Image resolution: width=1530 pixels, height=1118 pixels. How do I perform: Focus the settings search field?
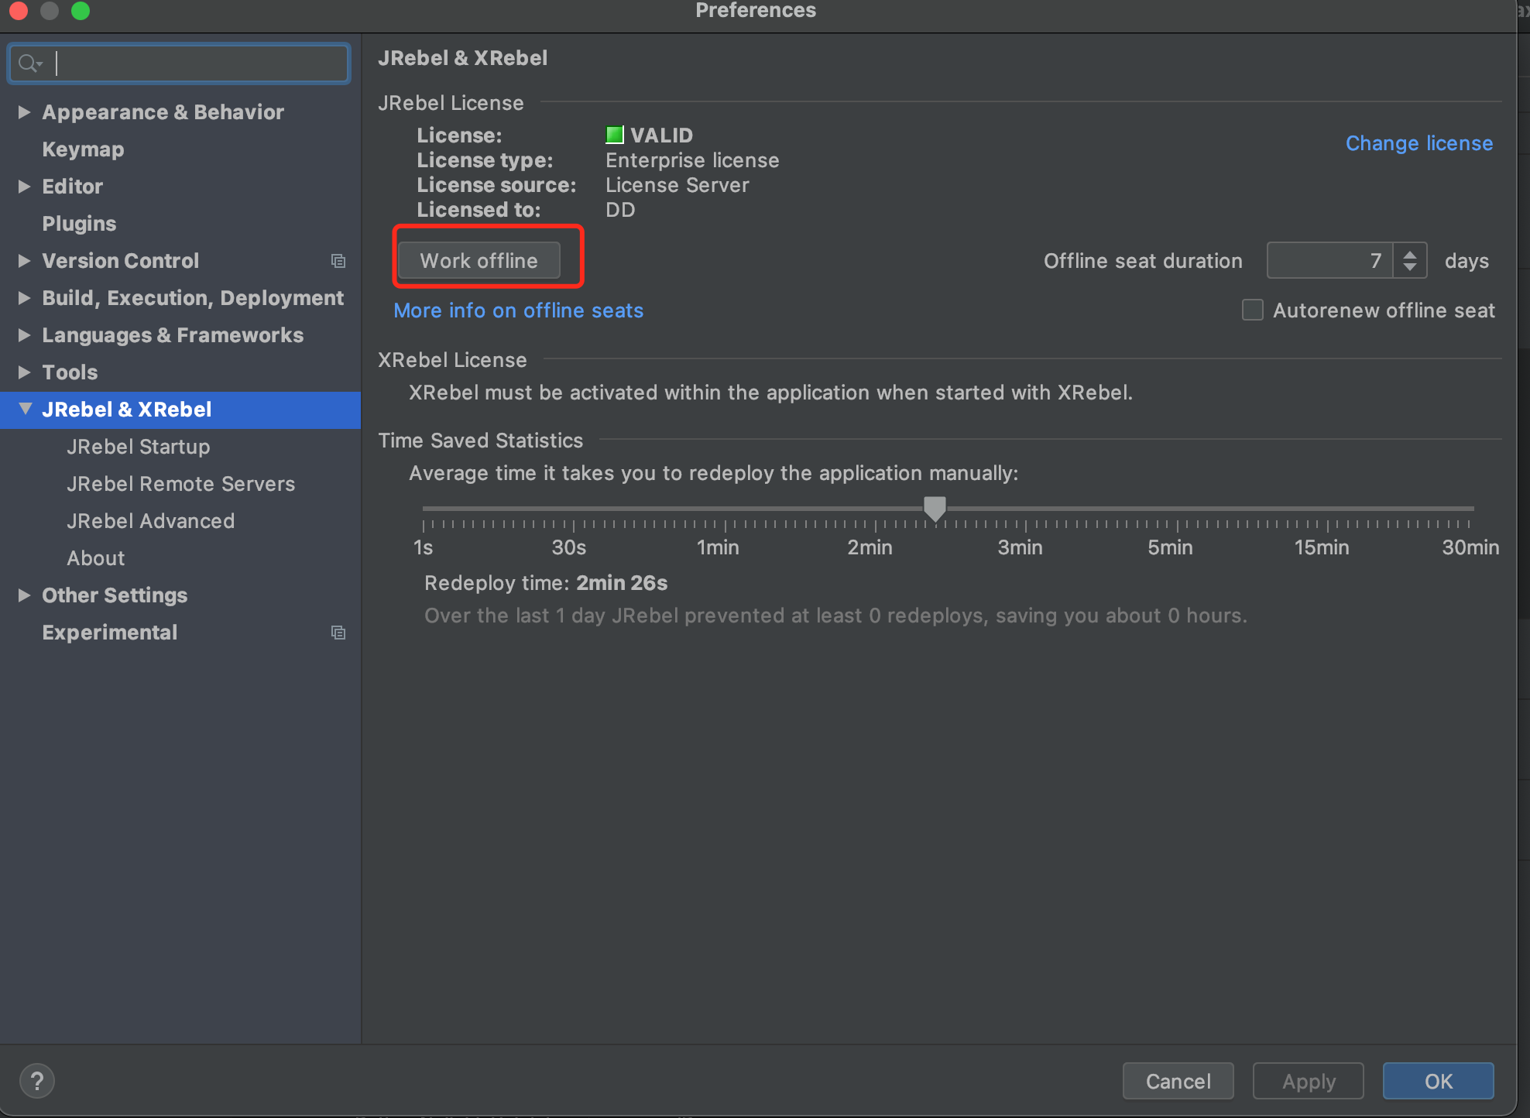click(x=180, y=63)
